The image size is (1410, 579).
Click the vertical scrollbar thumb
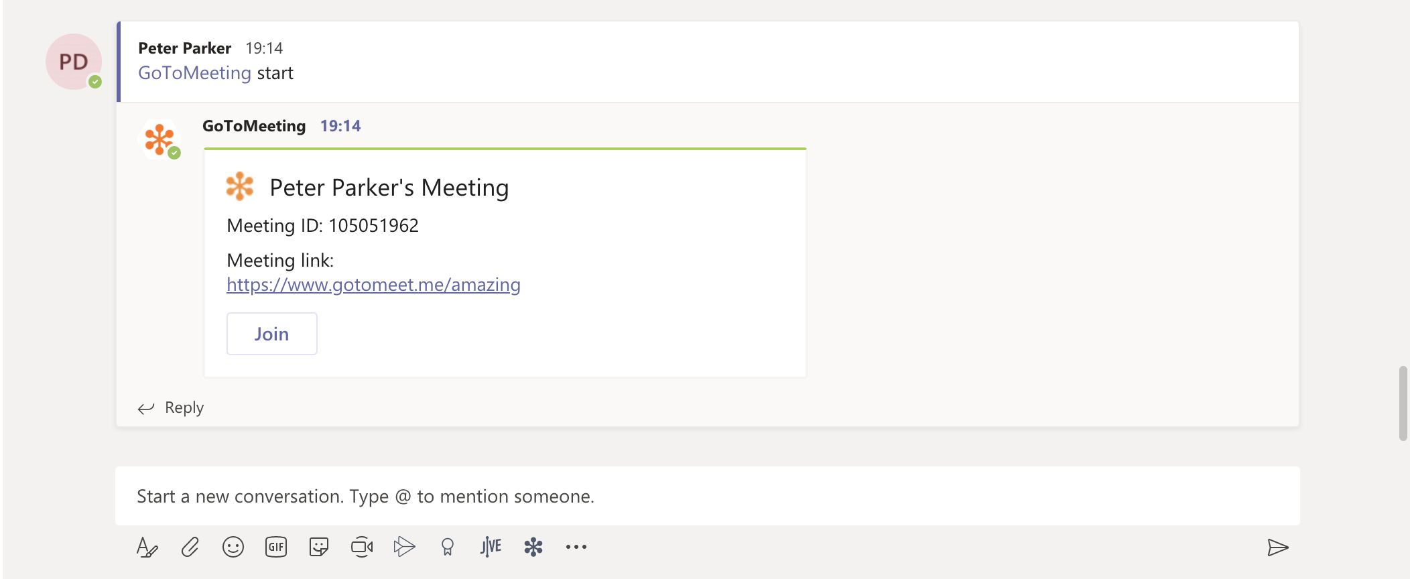tap(1403, 403)
